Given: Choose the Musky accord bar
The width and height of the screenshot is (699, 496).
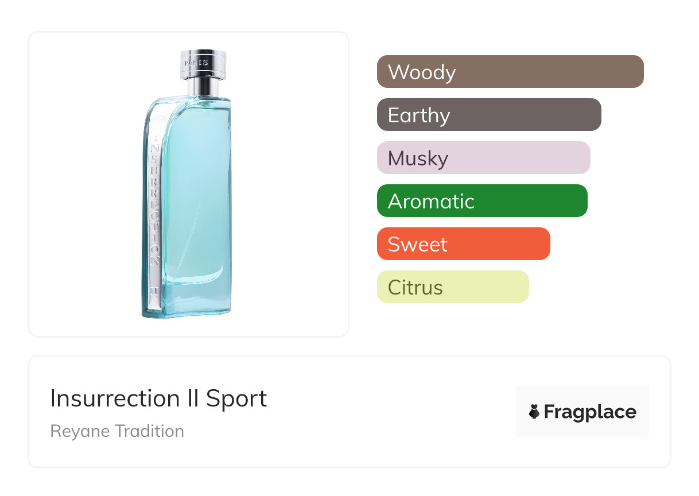Looking at the screenshot, I should tap(484, 158).
